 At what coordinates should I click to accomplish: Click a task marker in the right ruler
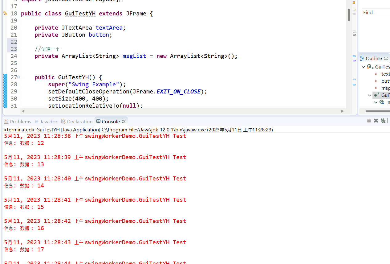[x=354, y=35]
